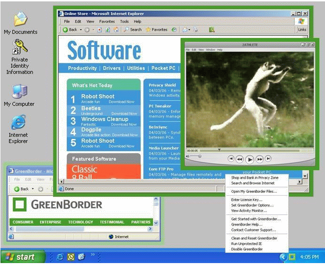Expand Links bar in Online Store window
Viewport: 325px width, 264px height.
[x=302, y=30]
